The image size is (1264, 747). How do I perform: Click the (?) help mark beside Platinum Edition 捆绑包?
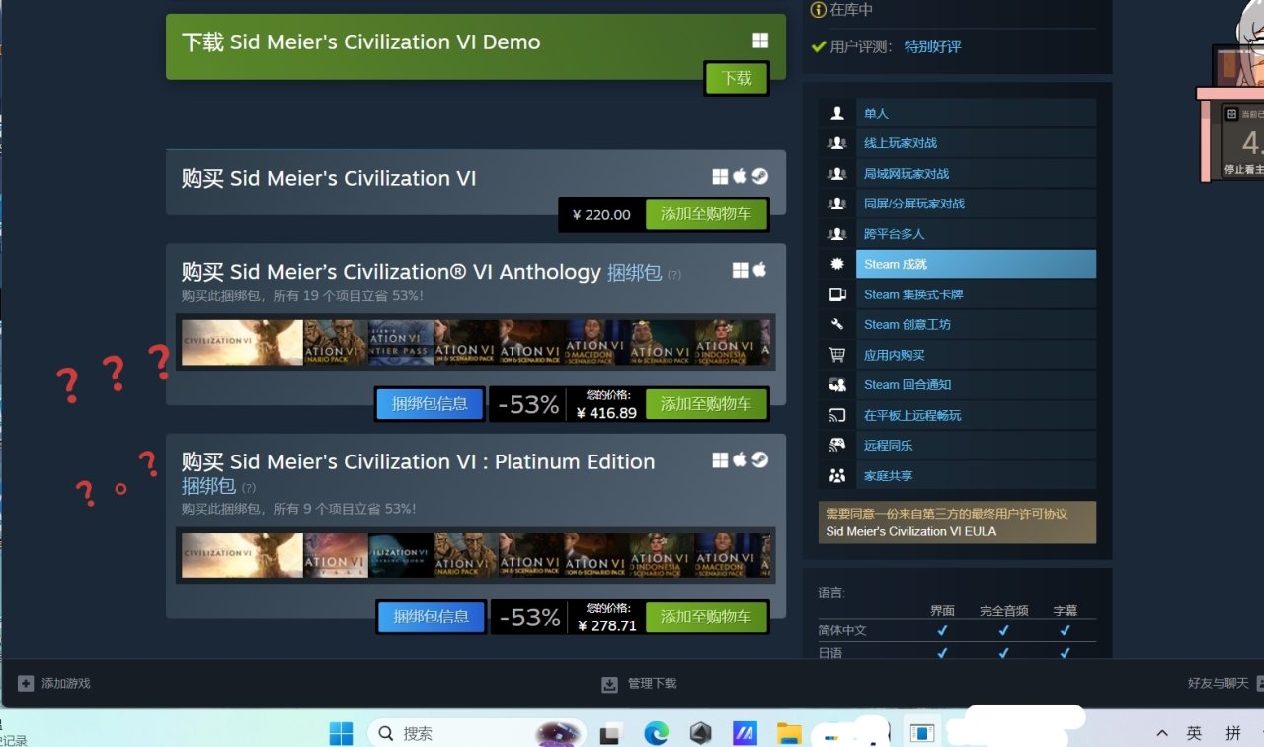[x=249, y=487]
